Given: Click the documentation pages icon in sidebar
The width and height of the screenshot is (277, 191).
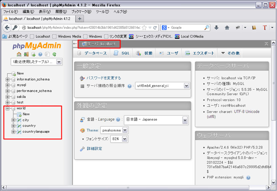Looking at the screenshot, I should [47, 54].
